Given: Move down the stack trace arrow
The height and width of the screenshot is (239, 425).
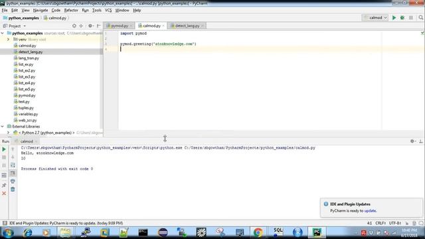Looking at the screenshot, I should (13, 157).
